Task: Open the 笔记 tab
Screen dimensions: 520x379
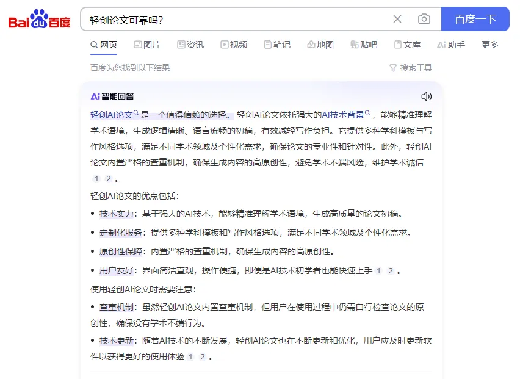Action: (278, 45)
